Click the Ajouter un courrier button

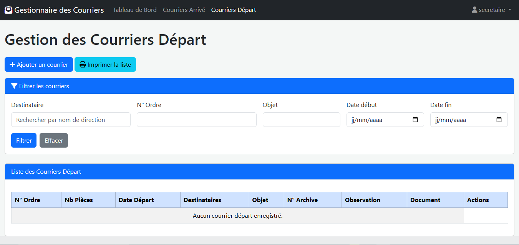click(39, 64)
